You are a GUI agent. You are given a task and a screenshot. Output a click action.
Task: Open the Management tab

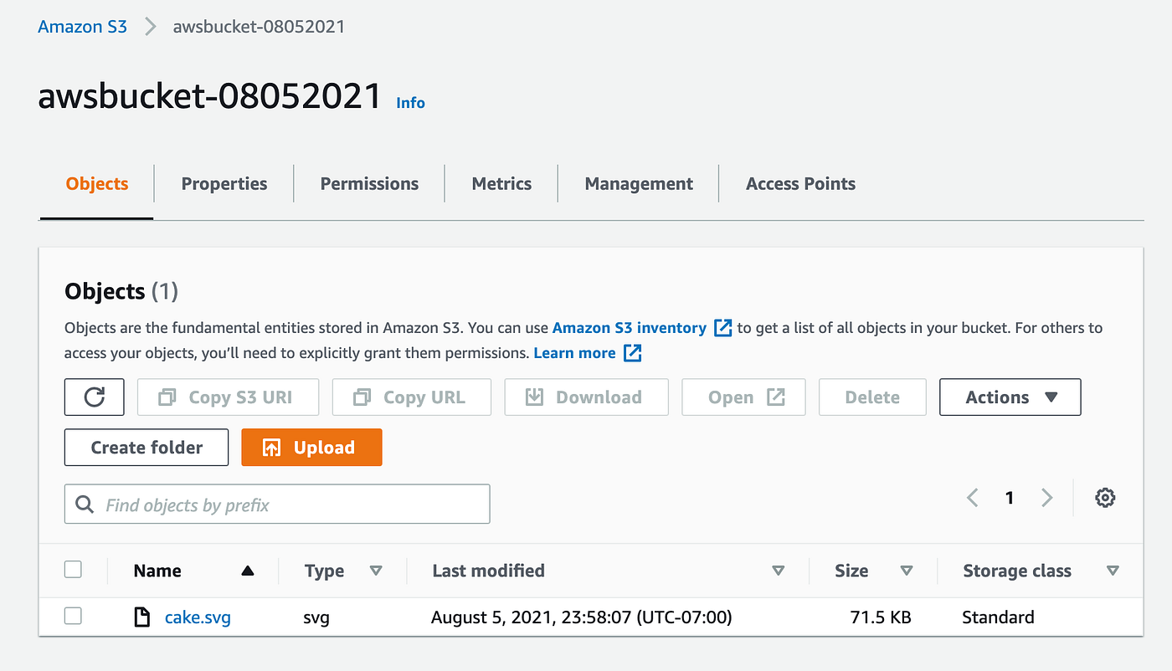pos(638,183)
